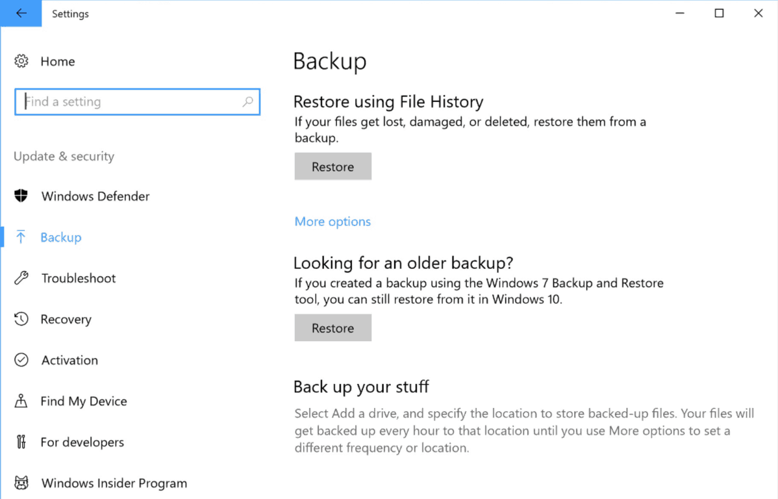Open Windows Defender settings

[x=95, y=196]
